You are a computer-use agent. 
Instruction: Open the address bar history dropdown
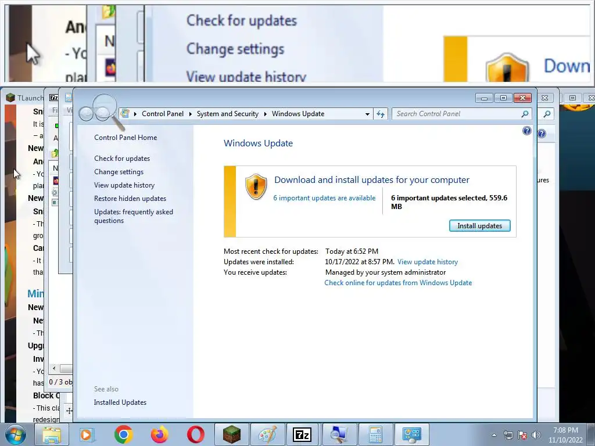tap(367, 114)
